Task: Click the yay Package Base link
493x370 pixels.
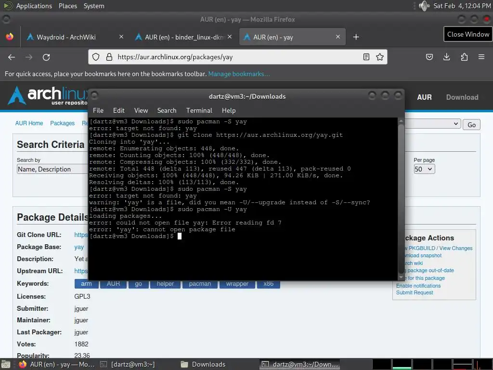Action: click(79, 247)
